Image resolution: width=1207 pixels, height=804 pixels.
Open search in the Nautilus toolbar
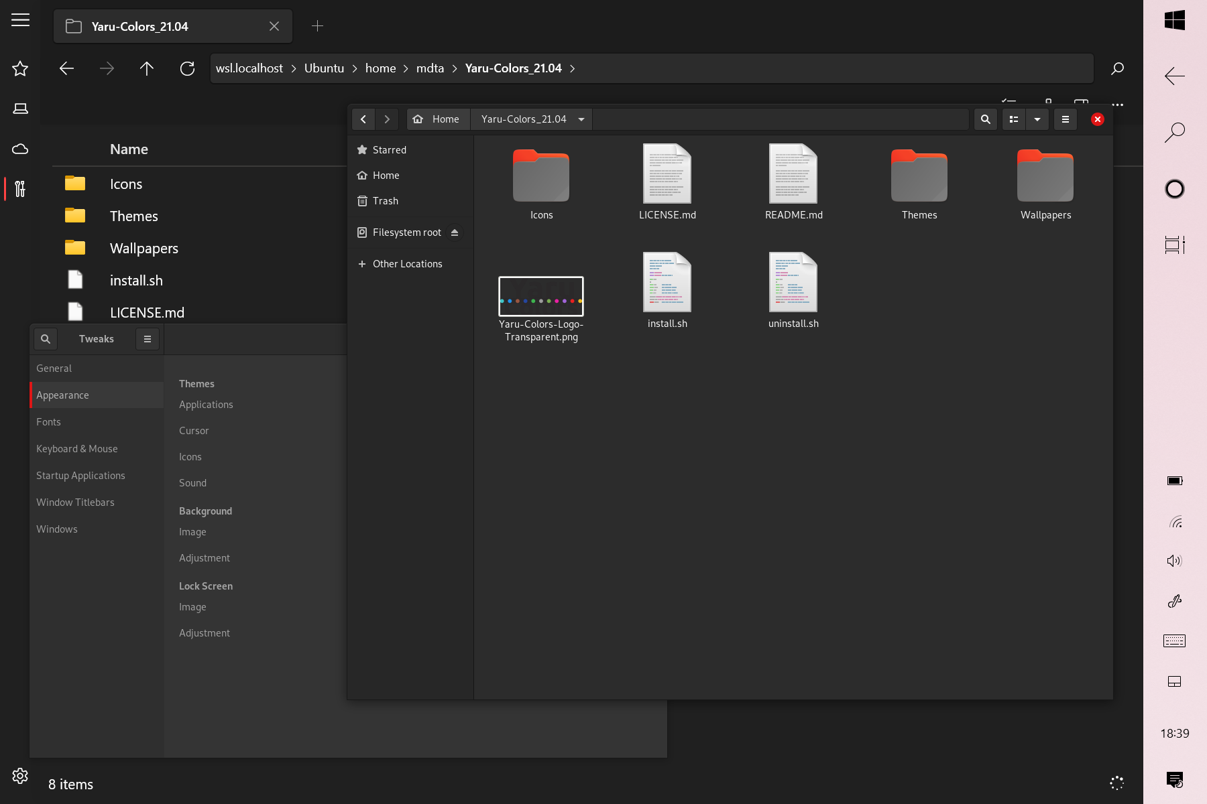pos(986,119)
